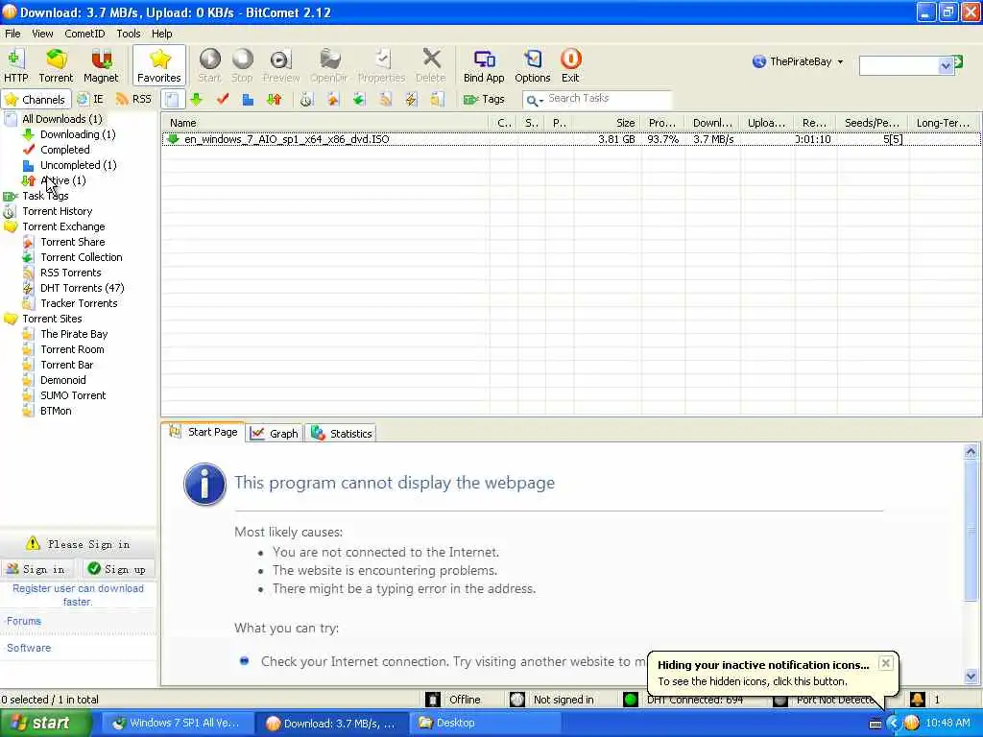
Task: Open the Help menu
Action: (x=161, y=34)
